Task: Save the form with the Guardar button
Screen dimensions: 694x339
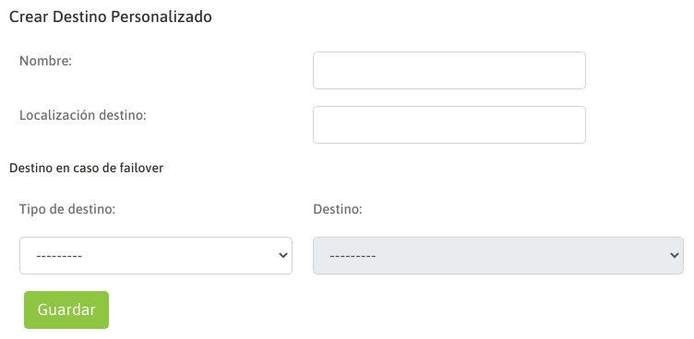Action: pos(66,310)
